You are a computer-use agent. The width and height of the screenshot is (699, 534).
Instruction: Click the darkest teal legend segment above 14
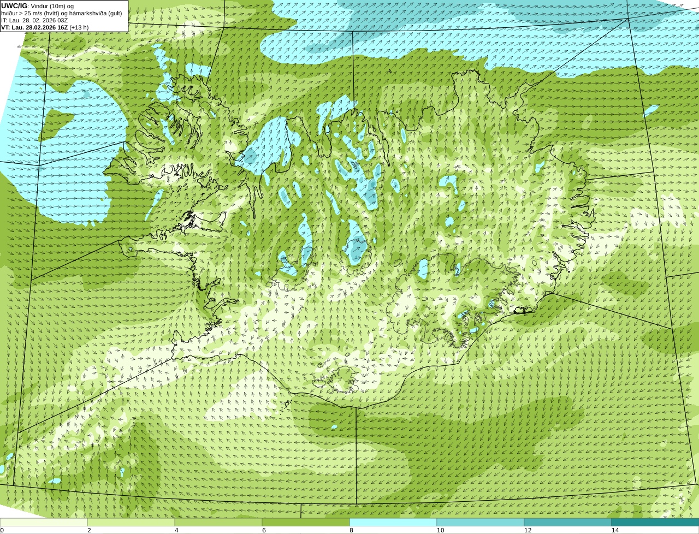click(655, 522)
